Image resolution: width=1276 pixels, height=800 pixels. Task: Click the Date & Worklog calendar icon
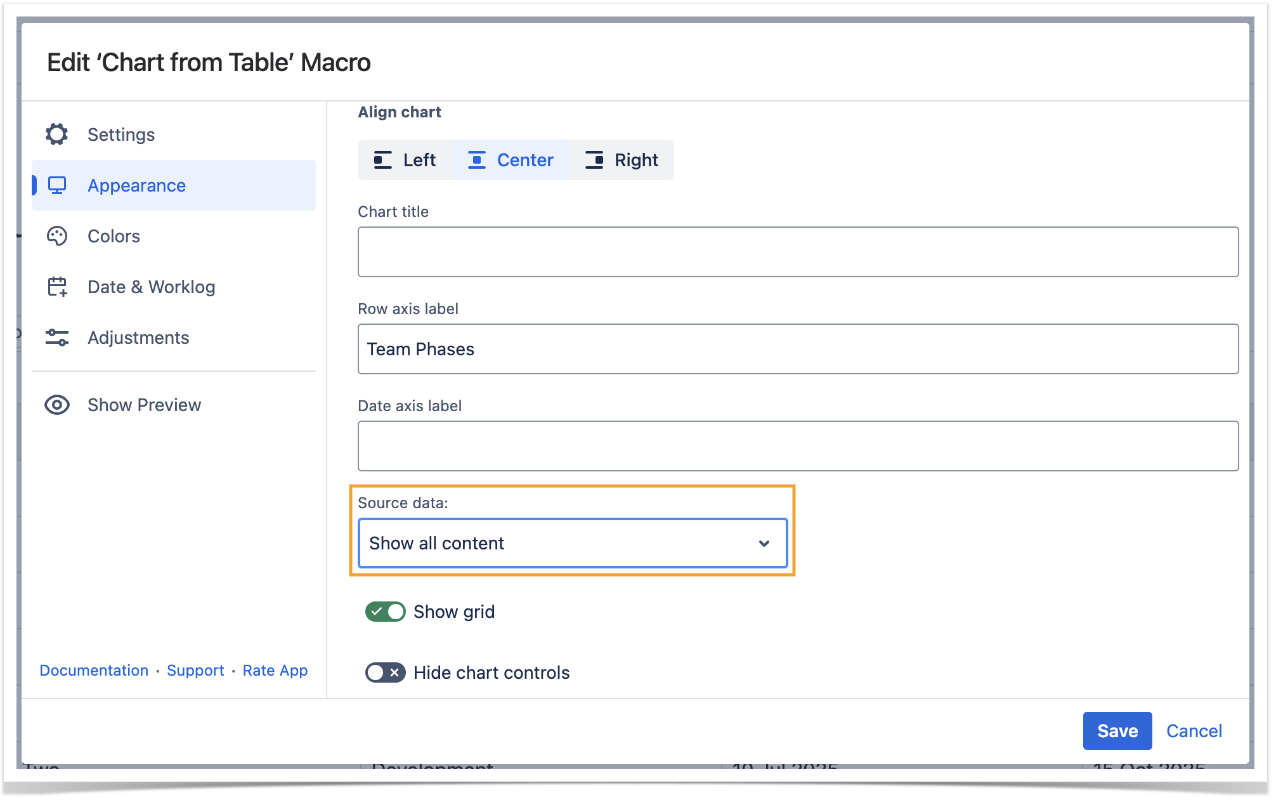click(x=57, y=287)
